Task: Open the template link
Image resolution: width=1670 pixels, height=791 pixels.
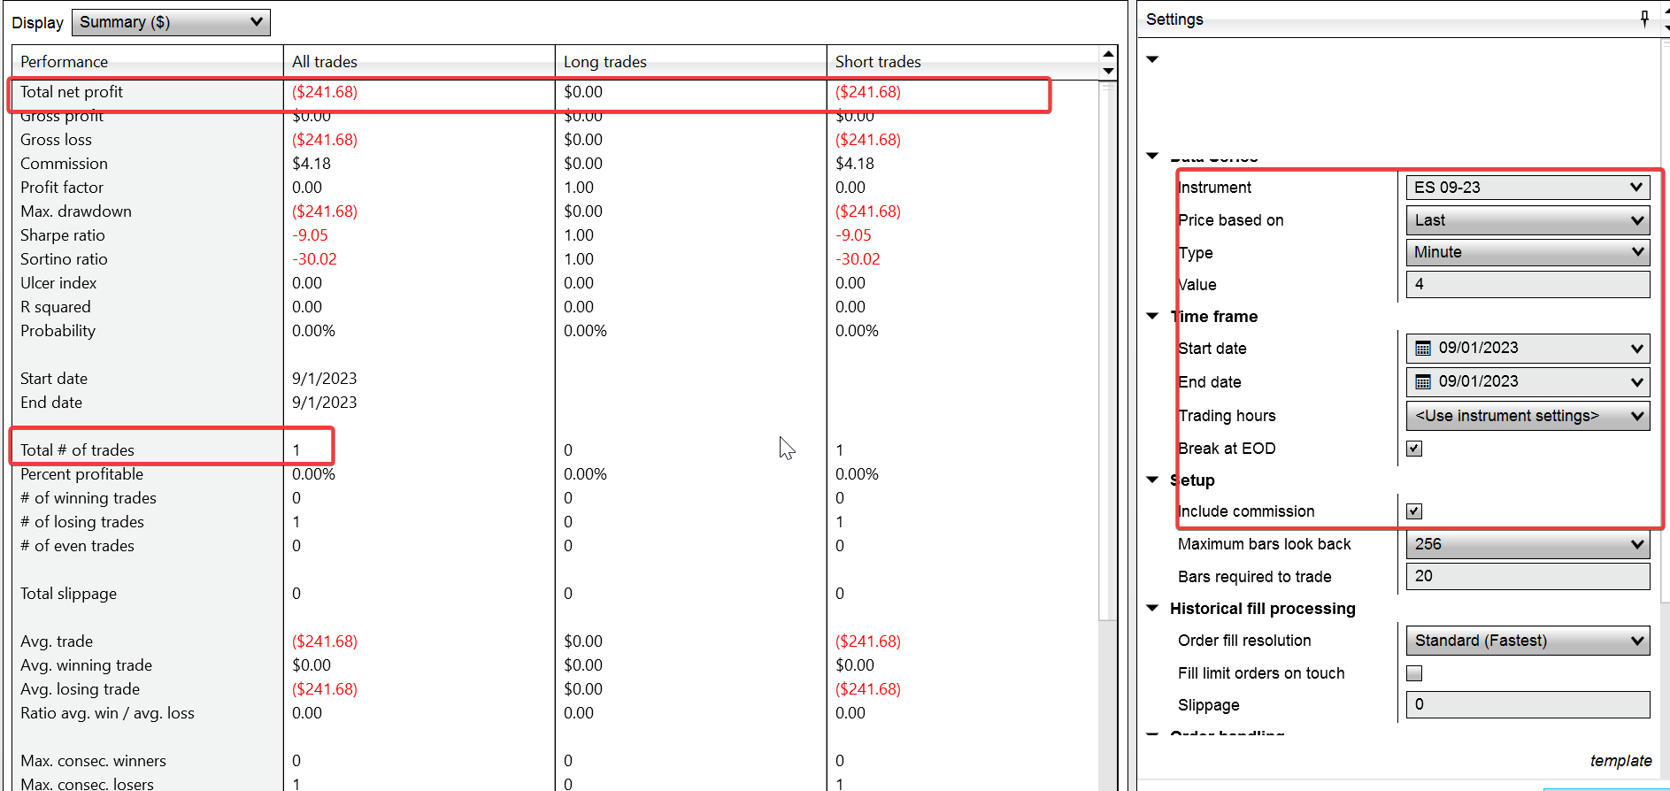Action: pos(1620,761)
